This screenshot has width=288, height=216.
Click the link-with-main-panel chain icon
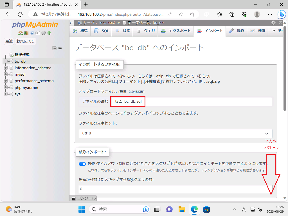click(60, 48)
